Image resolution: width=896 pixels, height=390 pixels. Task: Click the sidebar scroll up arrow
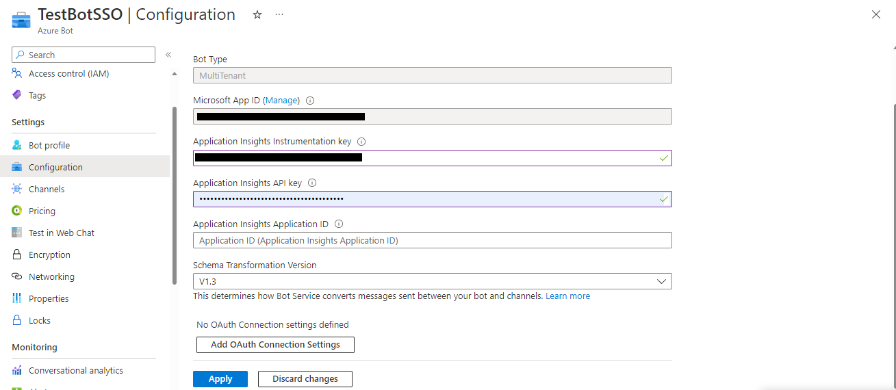point(175,73)
